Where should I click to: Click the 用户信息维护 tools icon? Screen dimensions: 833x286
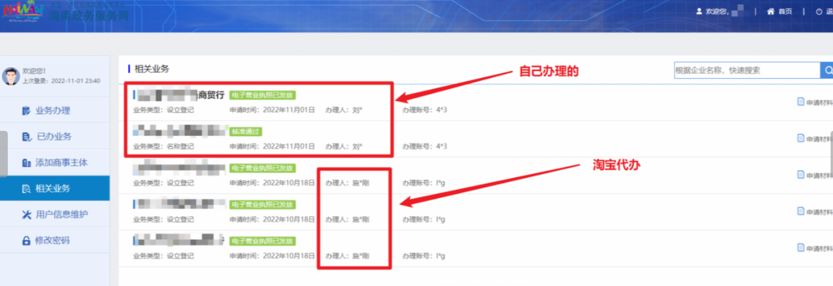(x=26, y=215)
